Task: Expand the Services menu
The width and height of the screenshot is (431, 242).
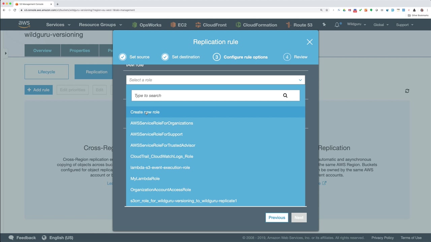Action: click(58, 25)
